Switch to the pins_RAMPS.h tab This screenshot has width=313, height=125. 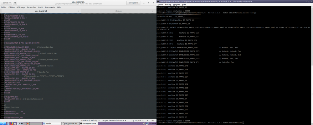(41, 11)
